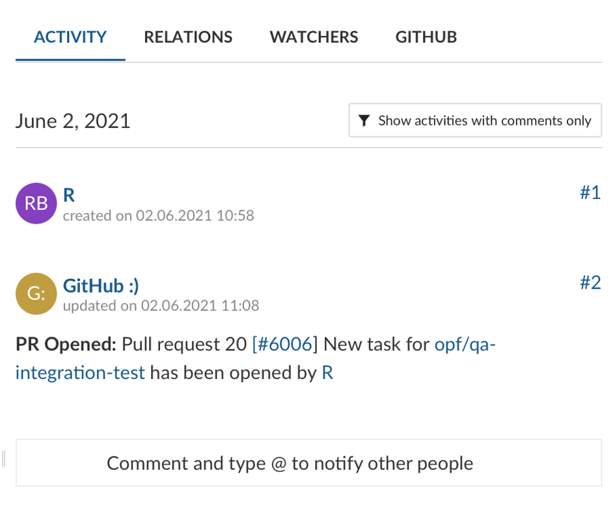Click the purple RB user avatar
The image size is (615, 509).
click(x=36, y=203)
